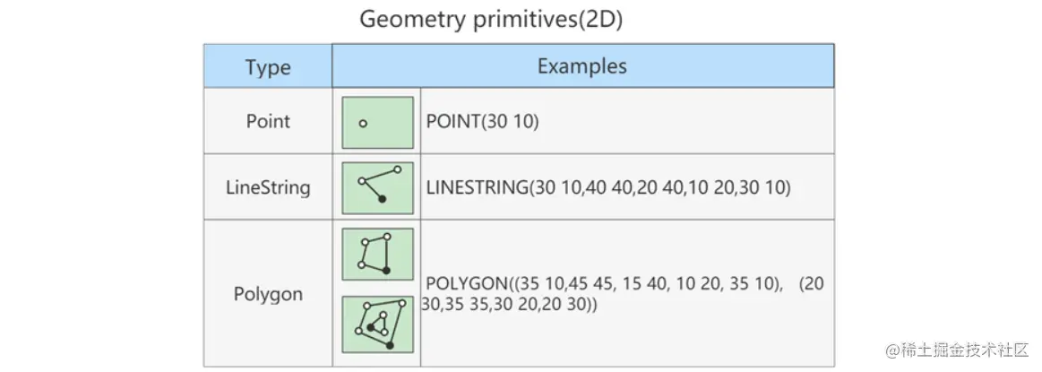Screen dimensions: 1042x372
Task: Click filled black vertex of upper Polygon diagram
Action: tap(386, 270)
